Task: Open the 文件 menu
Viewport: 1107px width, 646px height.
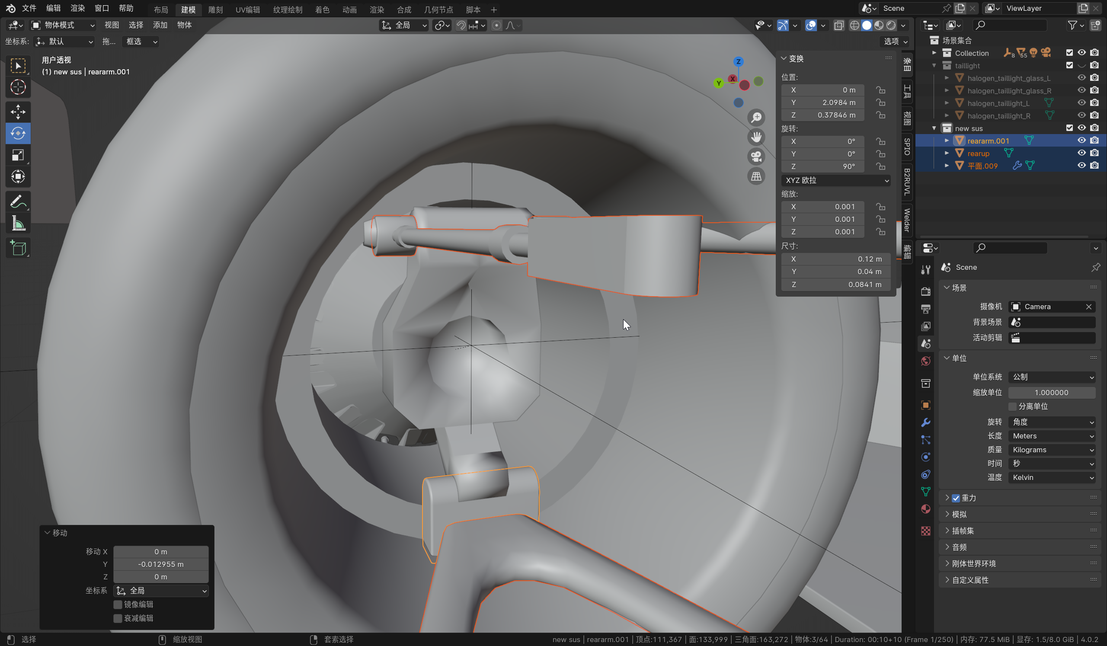Action: click(x=29, y=8)
